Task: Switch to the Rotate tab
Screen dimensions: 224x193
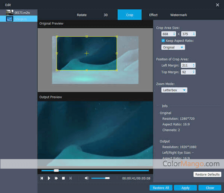Action: (x=82, y=15)
